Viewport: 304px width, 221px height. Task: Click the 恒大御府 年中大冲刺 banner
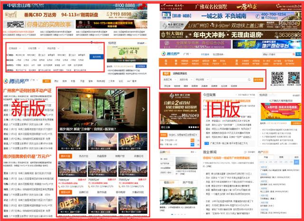(x=230, y=35)
